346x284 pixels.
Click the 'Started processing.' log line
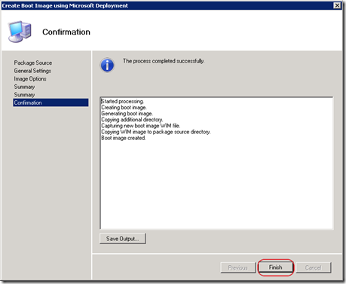point(122,101)
